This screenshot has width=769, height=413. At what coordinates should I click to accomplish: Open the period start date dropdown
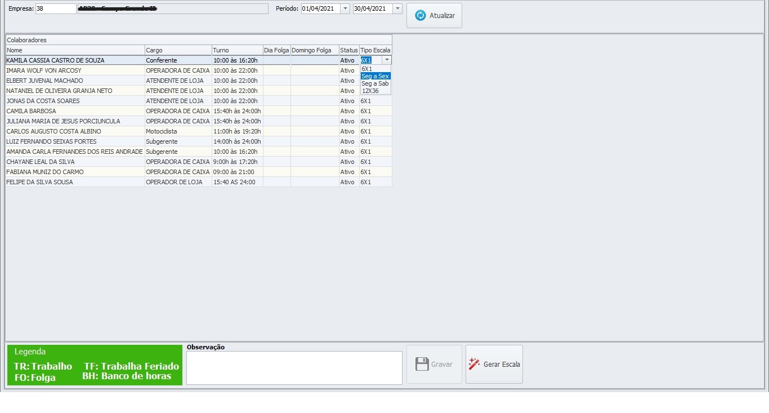(345, 8)
